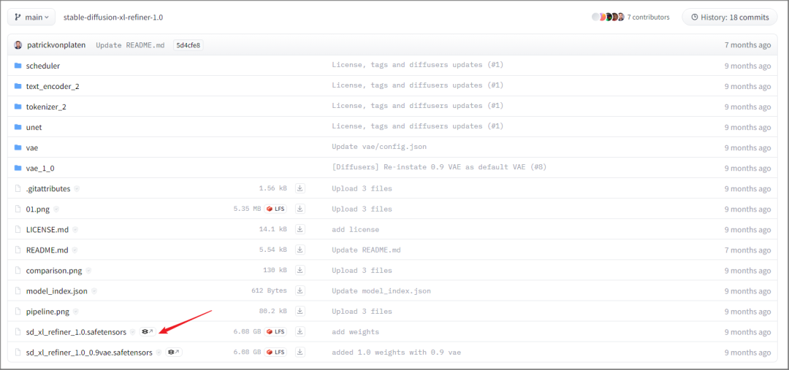Viewport: 789px width, 370px height.
Task: Open commit 'add weights'
Action: (x=355, y=332)
